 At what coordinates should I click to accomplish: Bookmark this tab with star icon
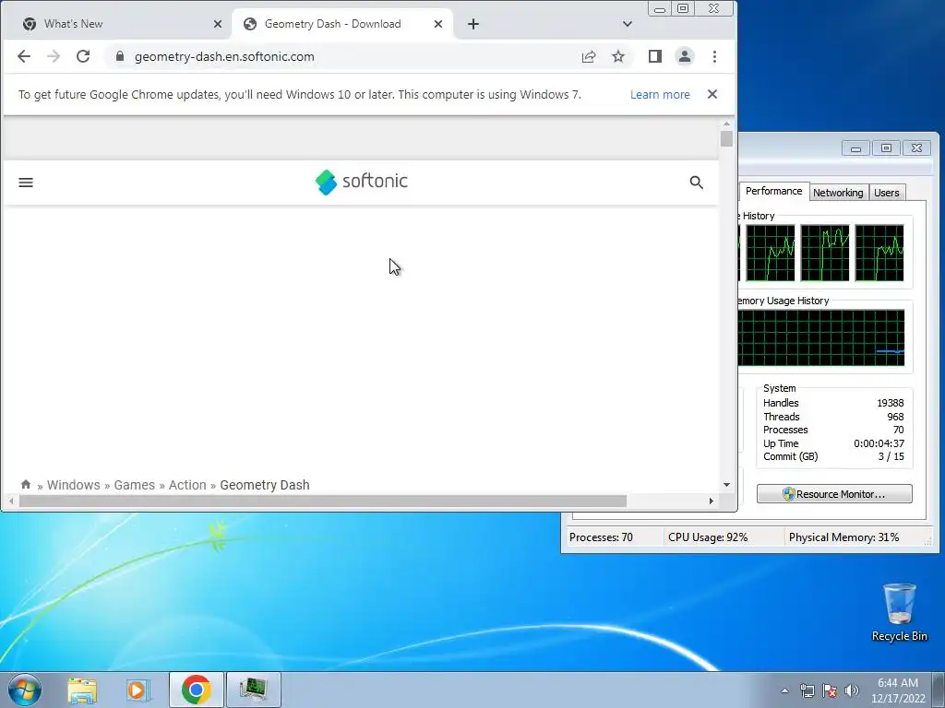point(618,56)
